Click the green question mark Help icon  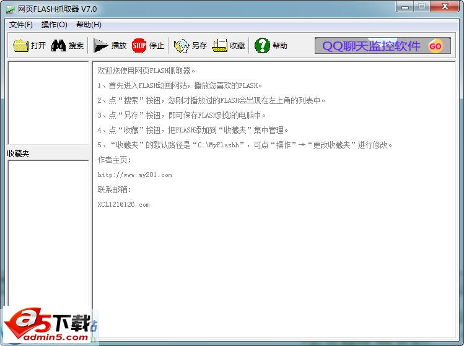(x=262, y=46)
